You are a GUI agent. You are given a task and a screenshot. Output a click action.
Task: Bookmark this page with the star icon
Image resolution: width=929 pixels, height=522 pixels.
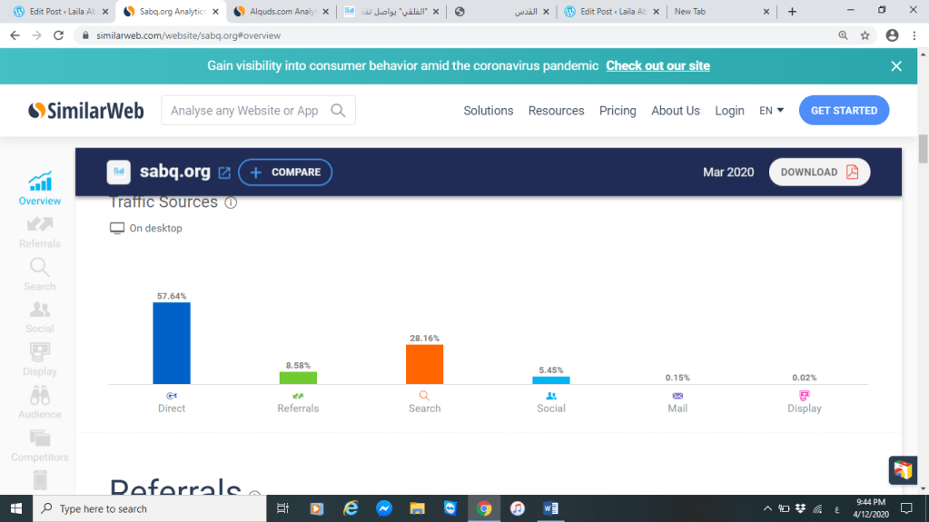point(865,35)
